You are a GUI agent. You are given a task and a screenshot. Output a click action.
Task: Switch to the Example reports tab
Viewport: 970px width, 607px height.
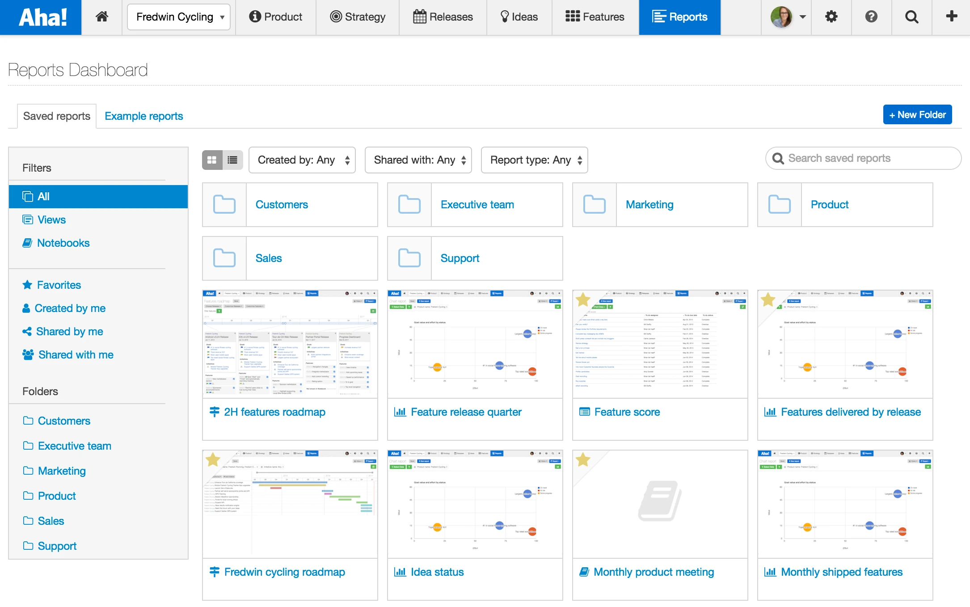pos(144,116)
